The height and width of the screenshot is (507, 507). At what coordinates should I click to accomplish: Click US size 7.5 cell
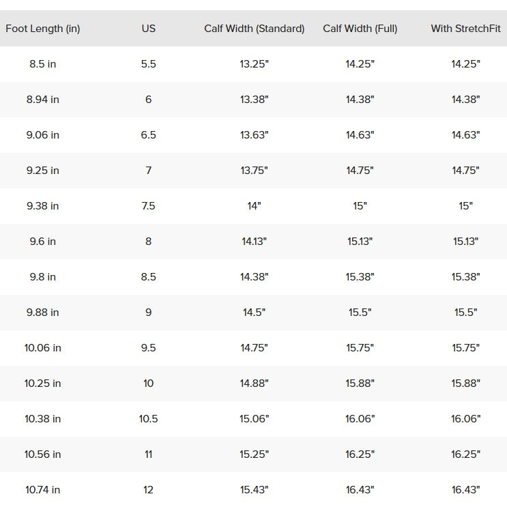tap(148, 206)
